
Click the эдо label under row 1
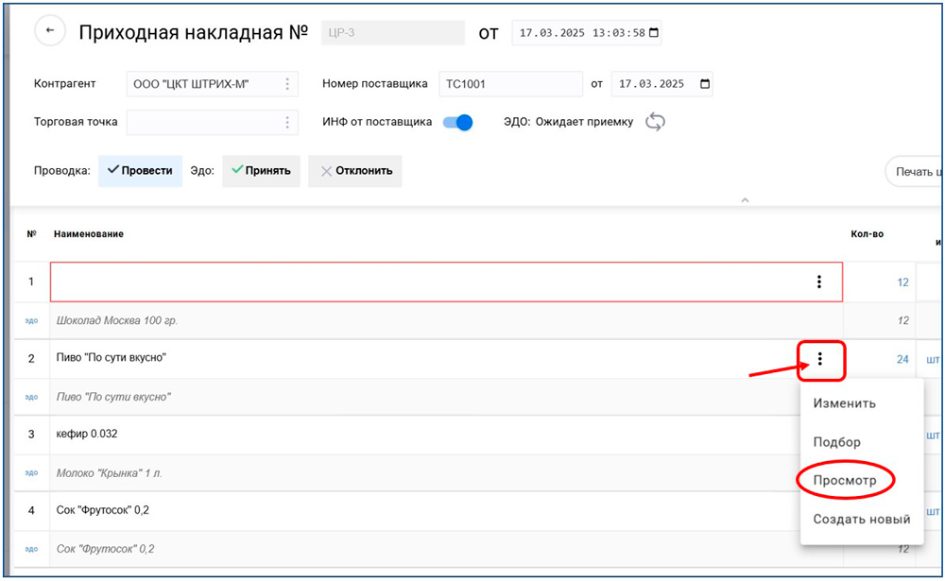[x=31, y=321]
